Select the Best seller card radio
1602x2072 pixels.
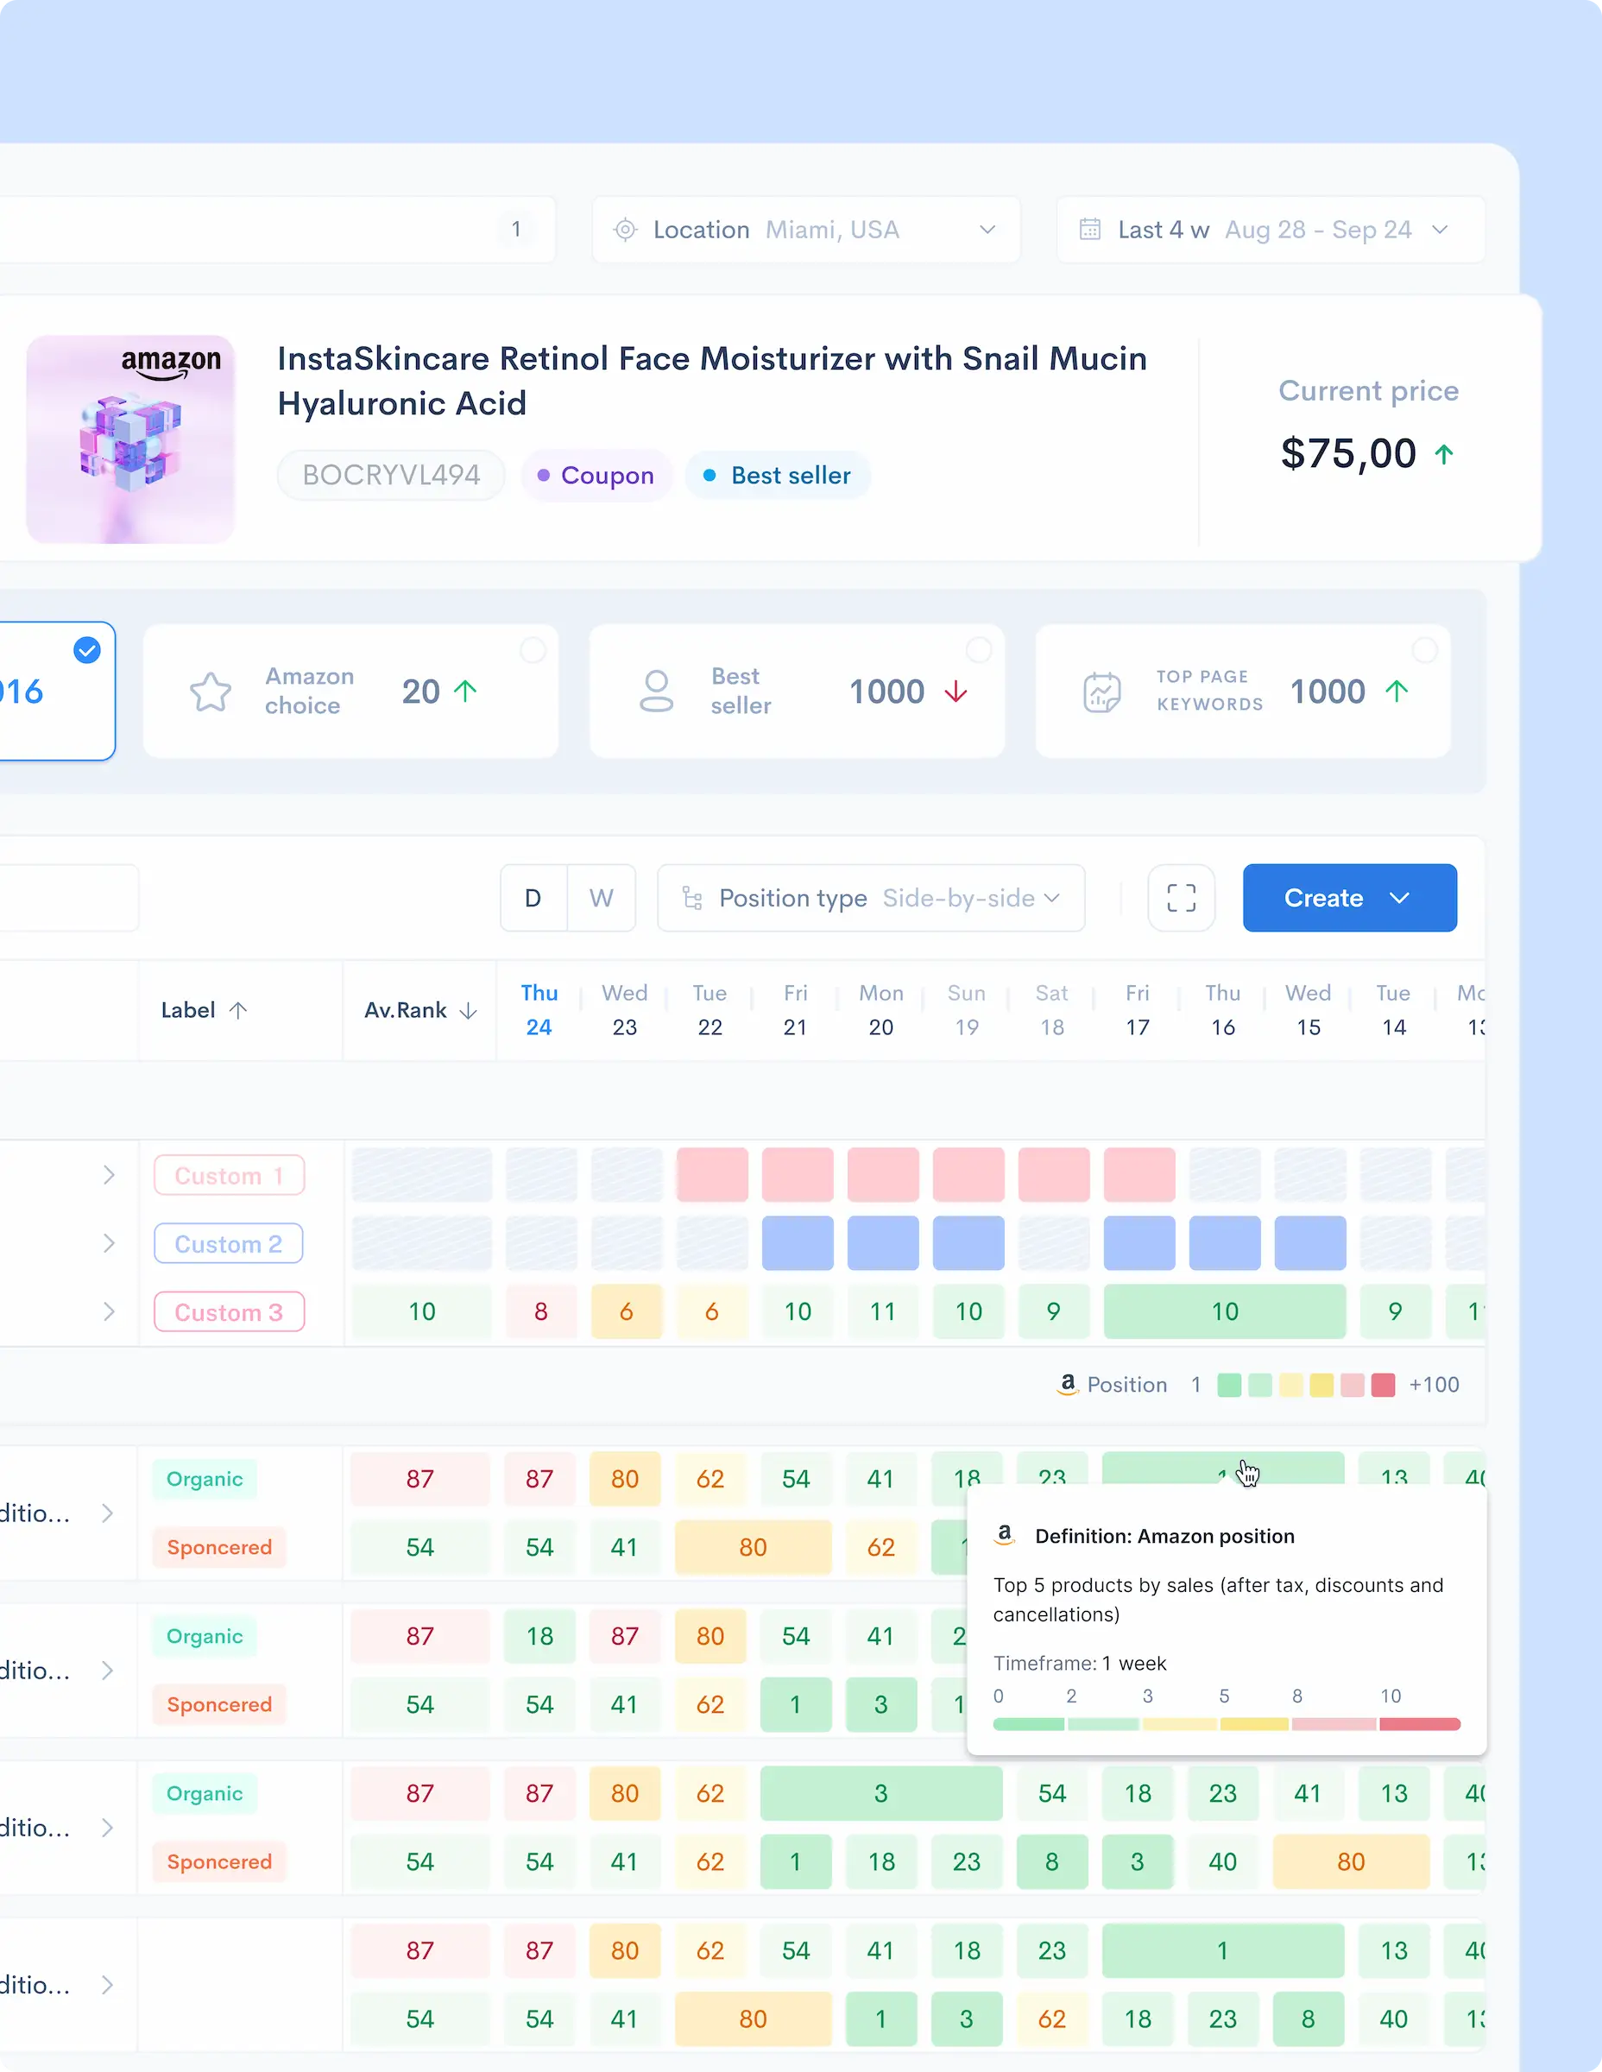click(x=979, y=650)
